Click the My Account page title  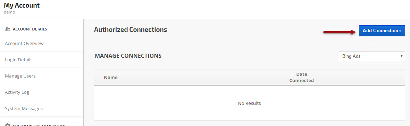click(22, 5)
